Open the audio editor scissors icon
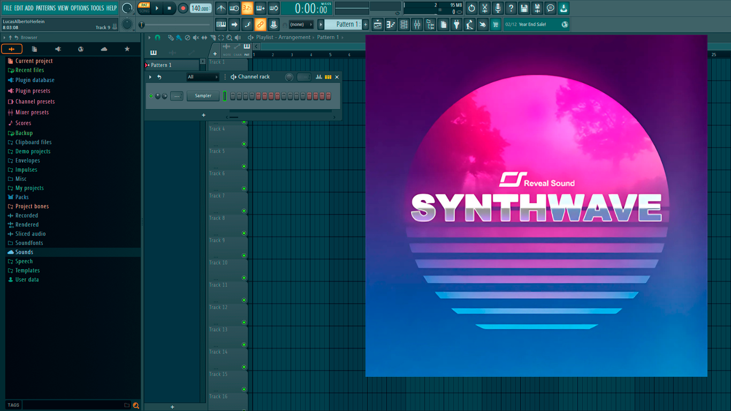This screenshot has height=411, width=731. point(484,8)
